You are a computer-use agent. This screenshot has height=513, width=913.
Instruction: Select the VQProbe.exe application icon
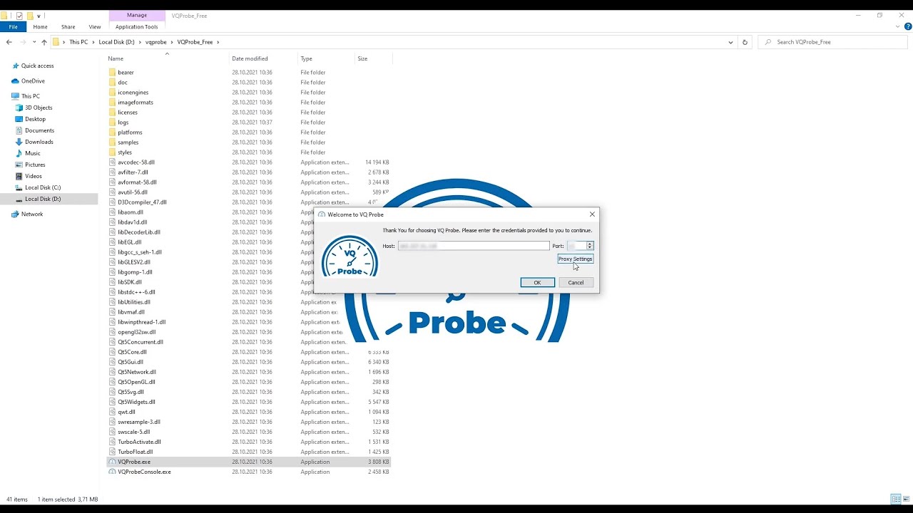click(x=113, y=462)
